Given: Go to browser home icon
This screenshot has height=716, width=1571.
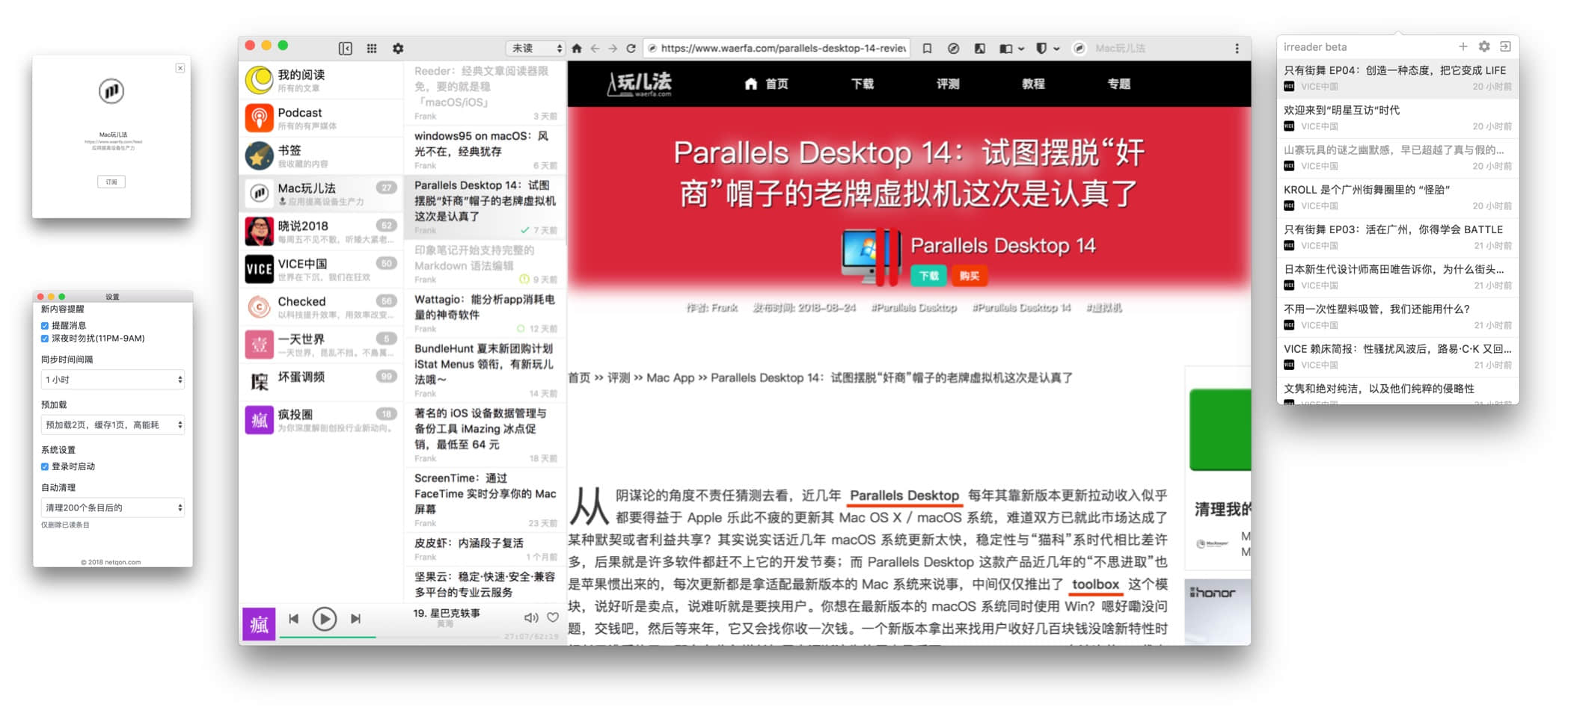Looking at the screenshot, I should click(x=577, y=48).
